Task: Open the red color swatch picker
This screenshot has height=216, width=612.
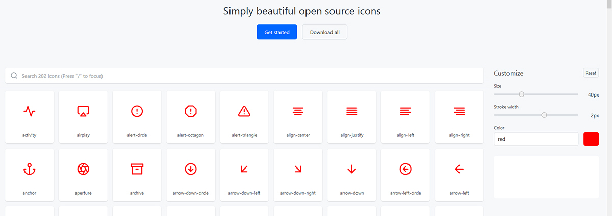Action: pyautogui.click(x=591, y=139)
